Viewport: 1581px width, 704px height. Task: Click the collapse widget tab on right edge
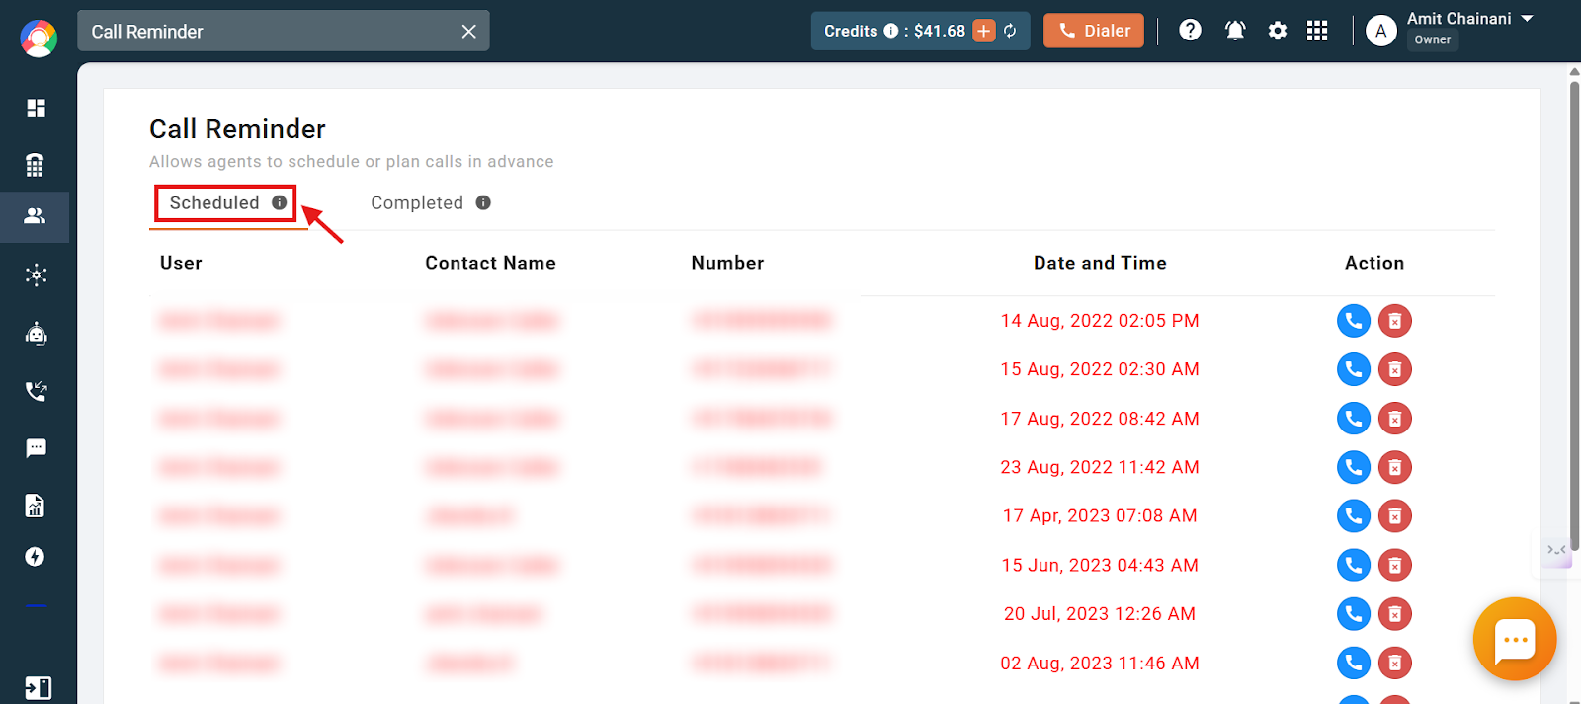click(x=1557, y=550)
